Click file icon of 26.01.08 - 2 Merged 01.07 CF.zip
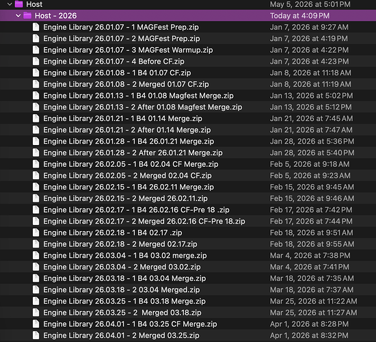Screen dimensions: 376x342 point(36,84)
